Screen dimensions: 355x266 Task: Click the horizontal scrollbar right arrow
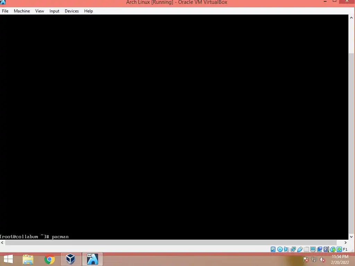click(346, 242)
